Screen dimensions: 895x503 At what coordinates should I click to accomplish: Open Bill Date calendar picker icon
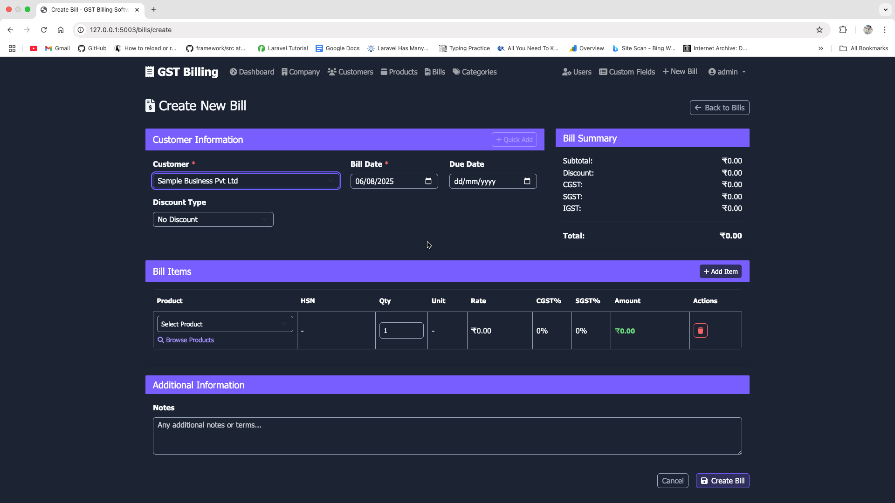428,181
